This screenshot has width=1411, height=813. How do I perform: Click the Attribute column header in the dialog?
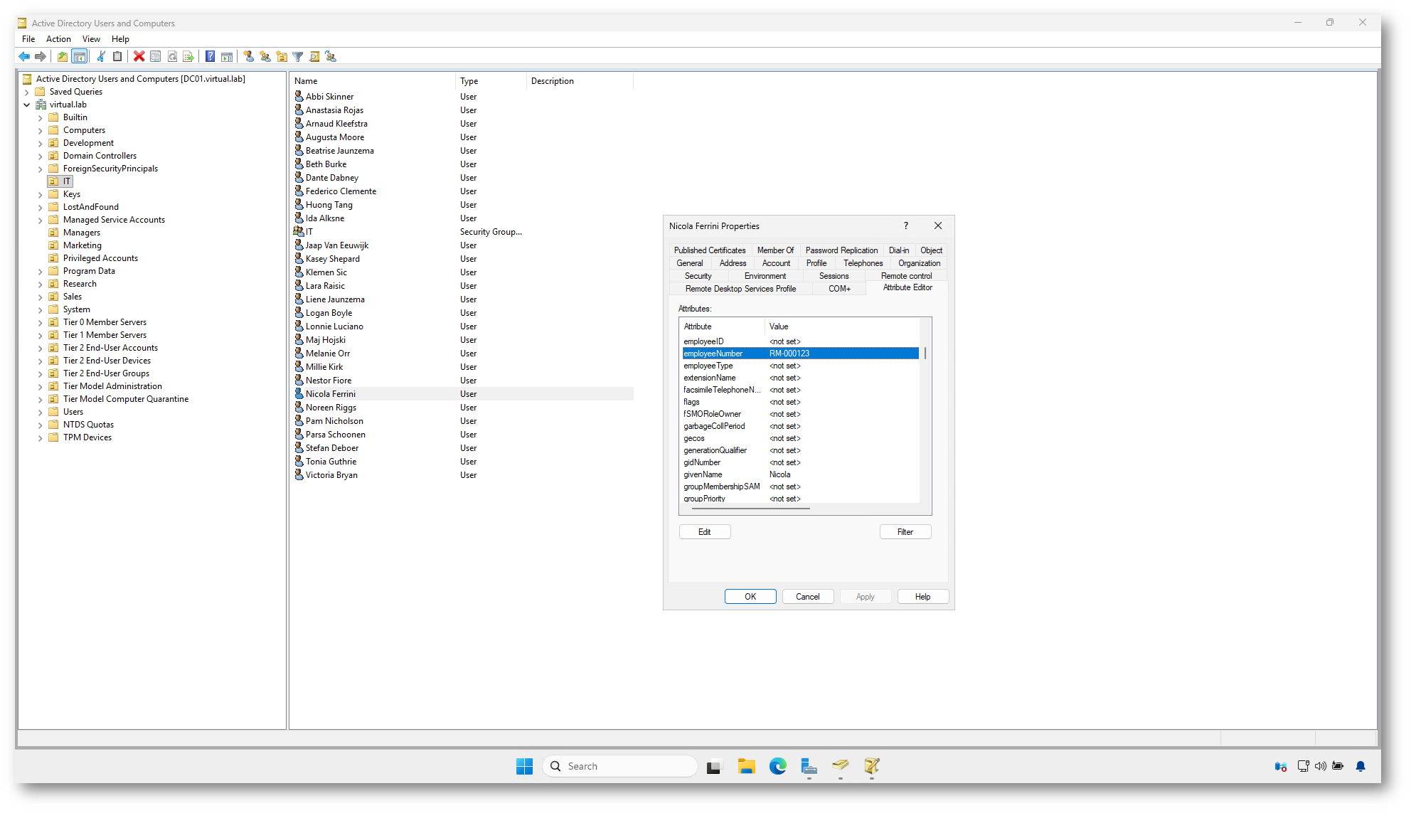click(x=722, y=326)
